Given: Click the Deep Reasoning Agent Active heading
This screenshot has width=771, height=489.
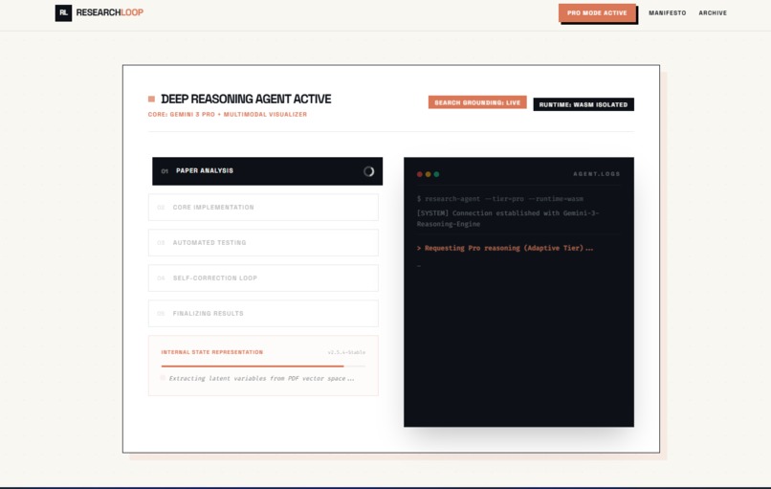Looking at the screenshot, I should (246, 99).
